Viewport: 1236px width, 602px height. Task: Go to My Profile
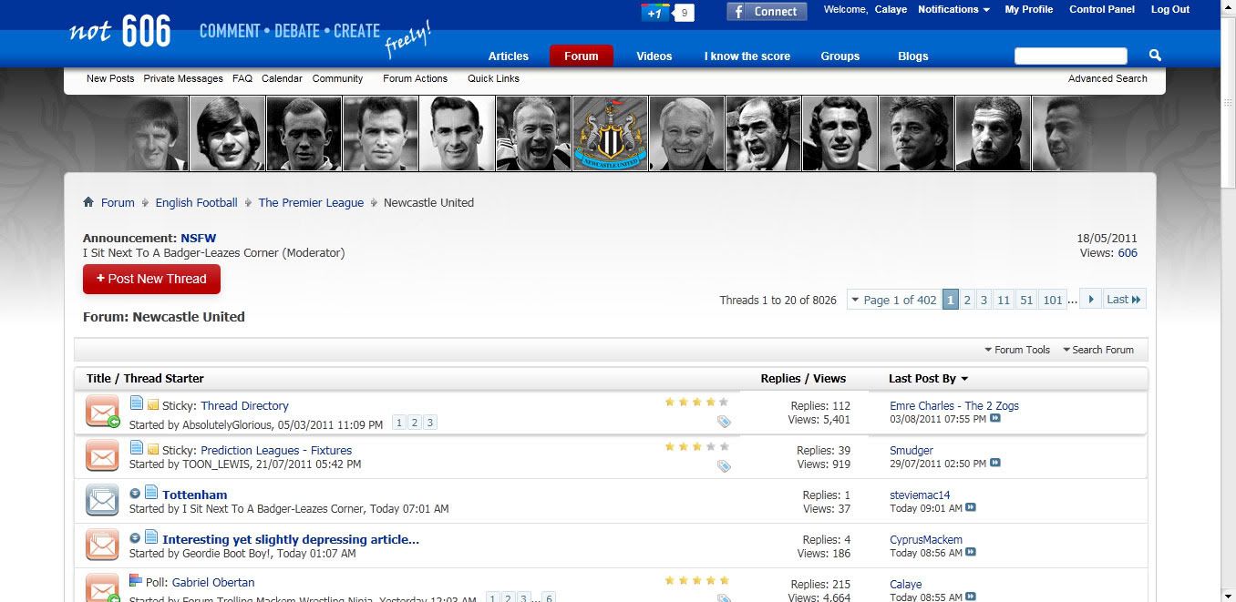point(1028,10)
